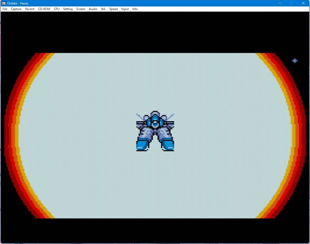The image size is (310, 244).
Task: Maximize the Ootake window
Action: click(291, 3)
